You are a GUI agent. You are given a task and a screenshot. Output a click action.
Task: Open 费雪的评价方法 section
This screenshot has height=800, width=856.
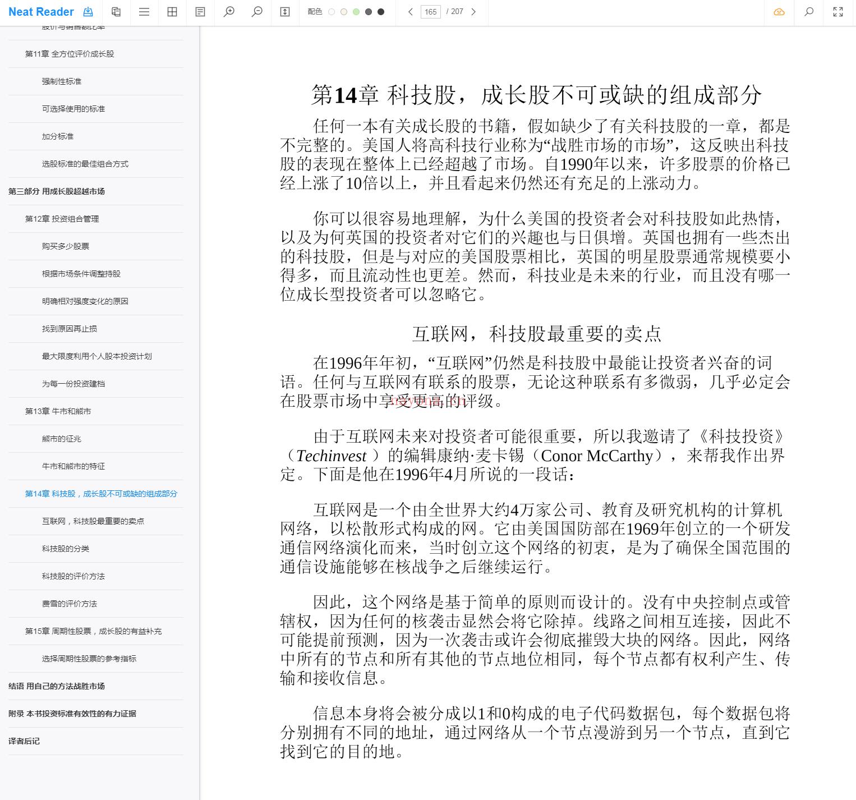(70, 604)
